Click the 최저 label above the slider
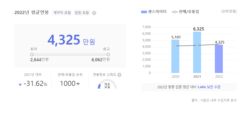Image resolution: width=252 pixels, height=114 pixels. (x=34, y=49)
